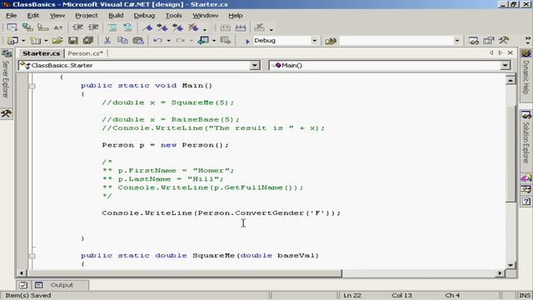This screenshot has width=533, height=300.
Task: Open the Undo history dropdown arrow
Action: (x=168, y=41)
